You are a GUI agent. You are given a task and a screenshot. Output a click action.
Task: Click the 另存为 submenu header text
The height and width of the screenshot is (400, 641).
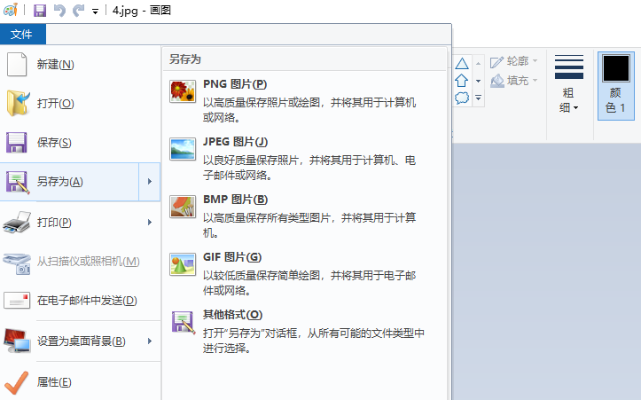185,59
